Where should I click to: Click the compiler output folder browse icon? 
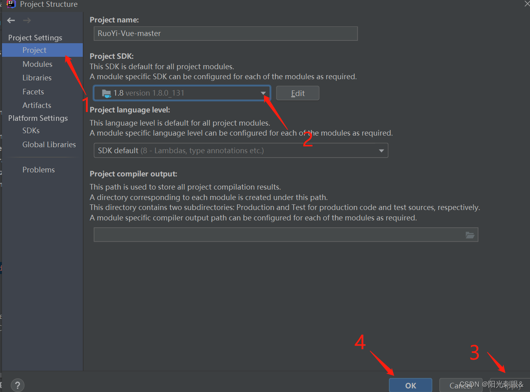click(x=470, y=235)
